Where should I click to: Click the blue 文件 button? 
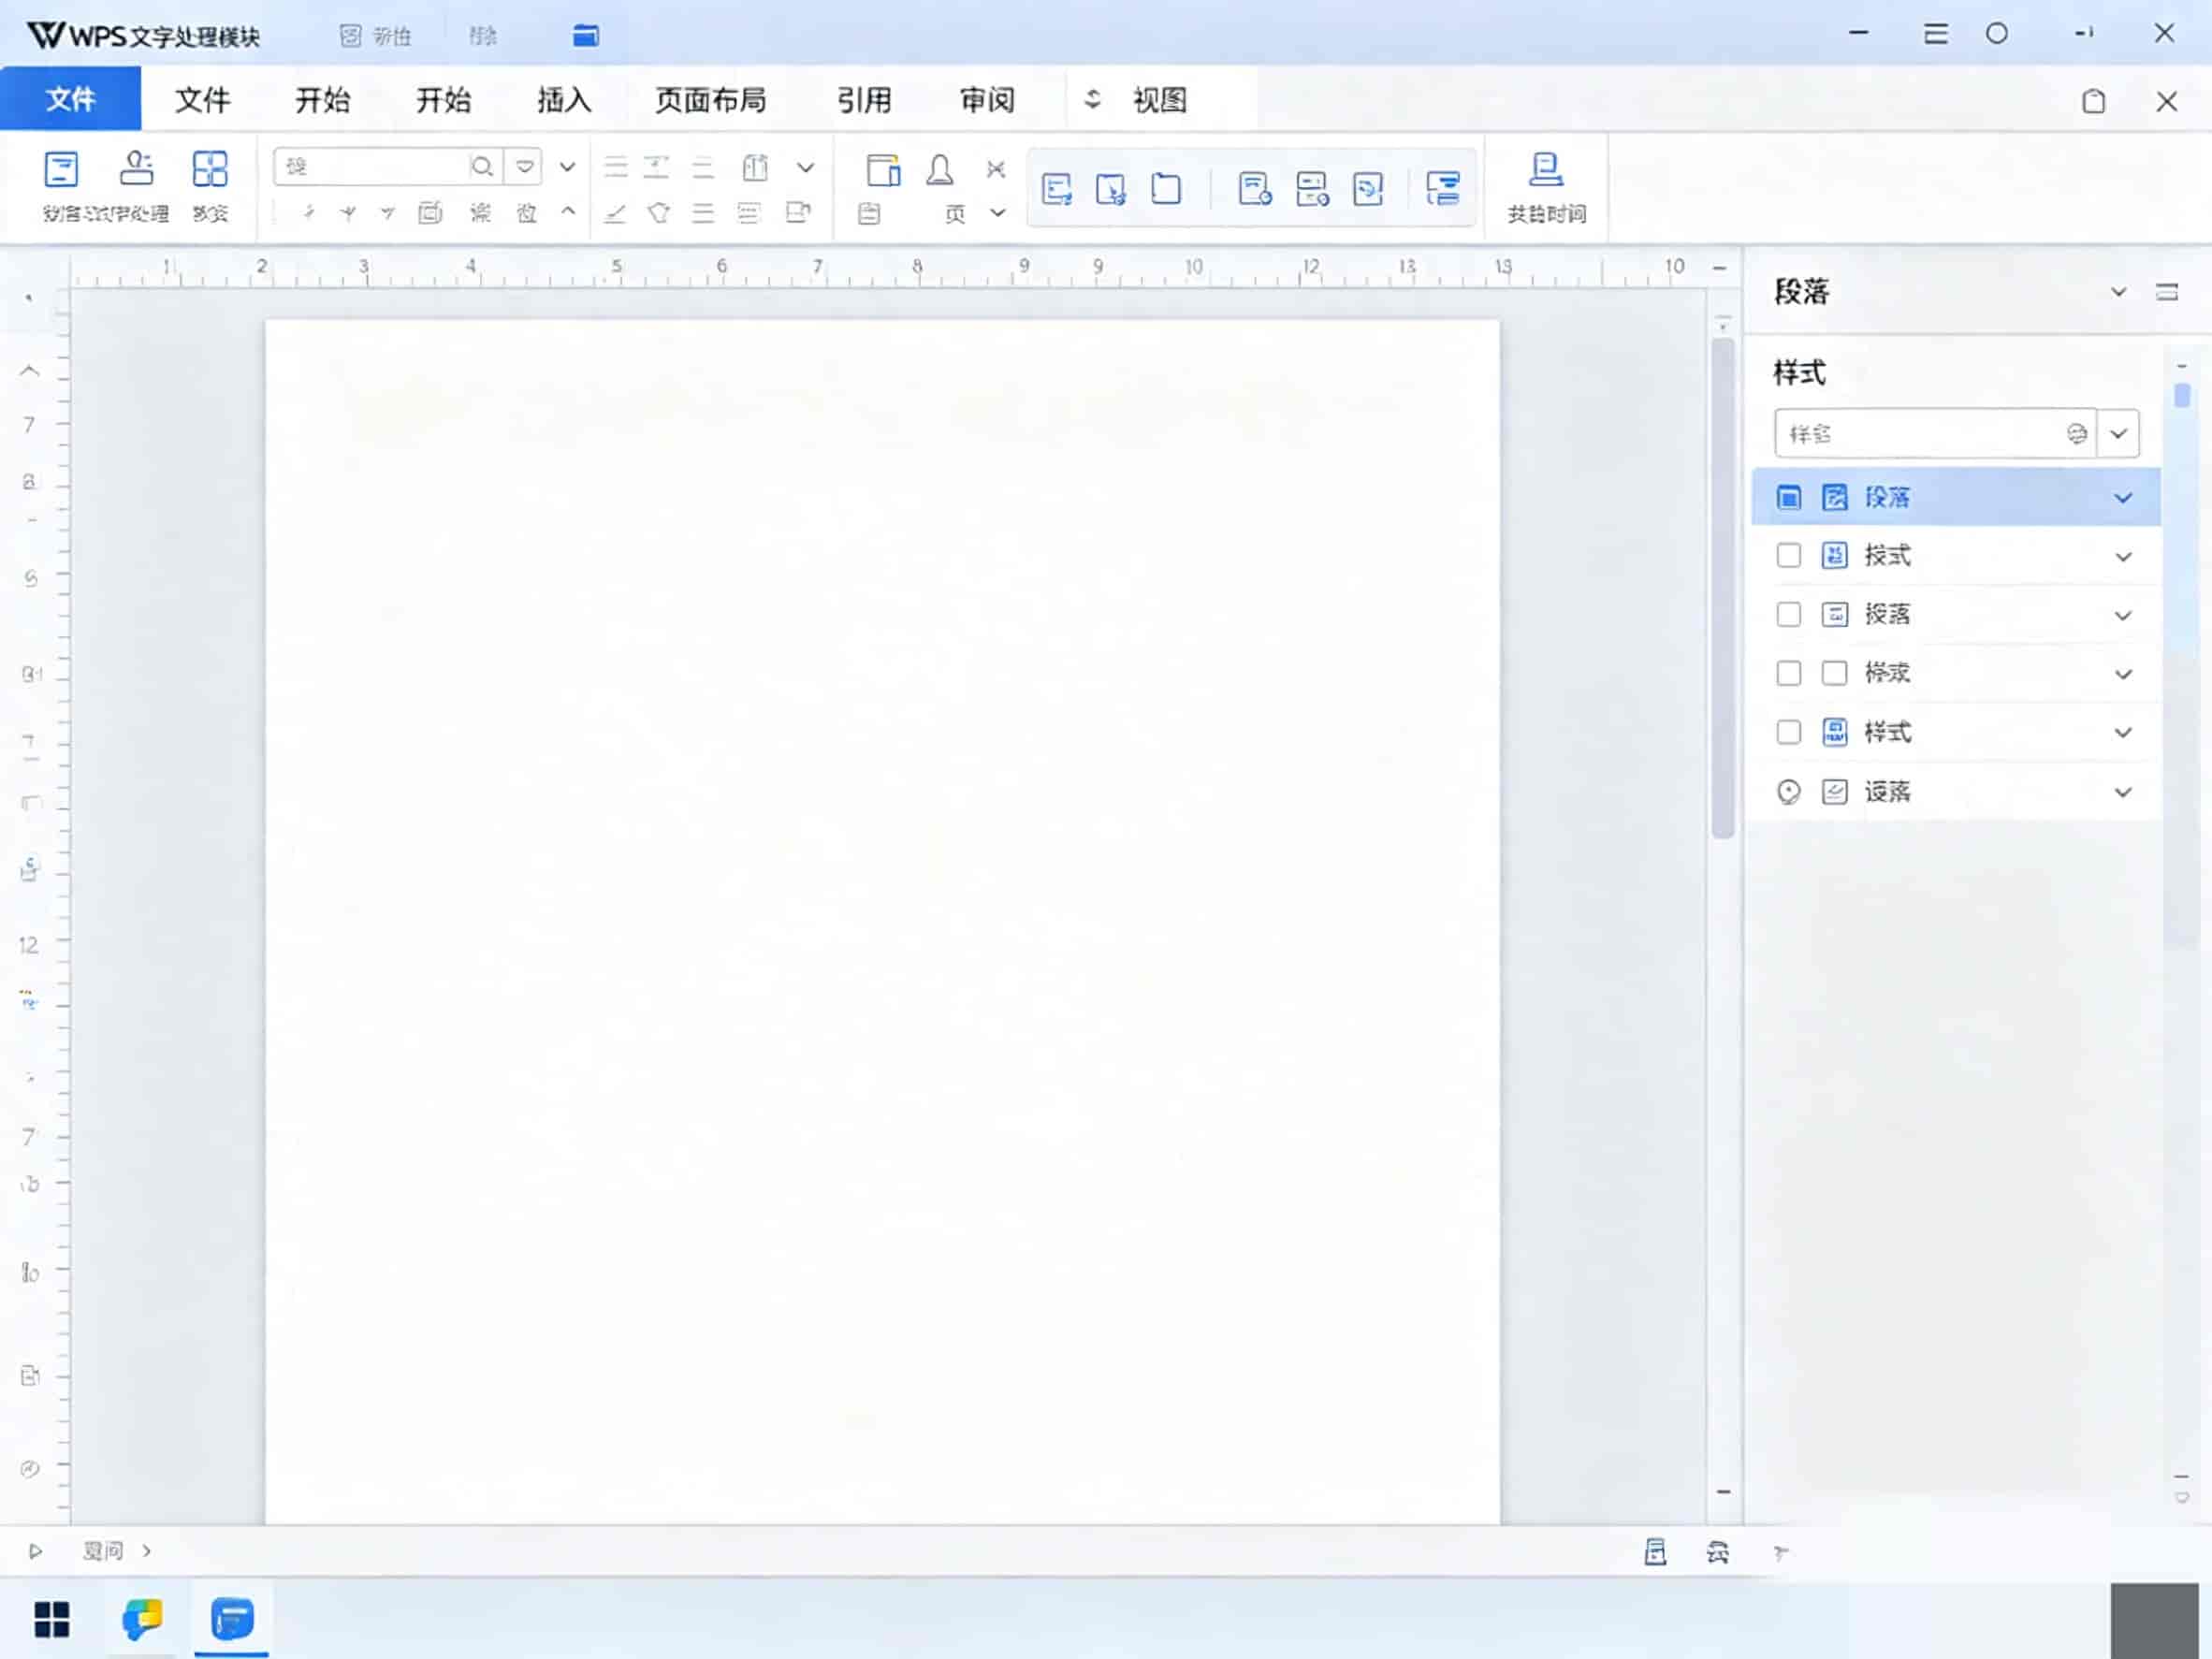pyautogui.click(x=70, y=99)
